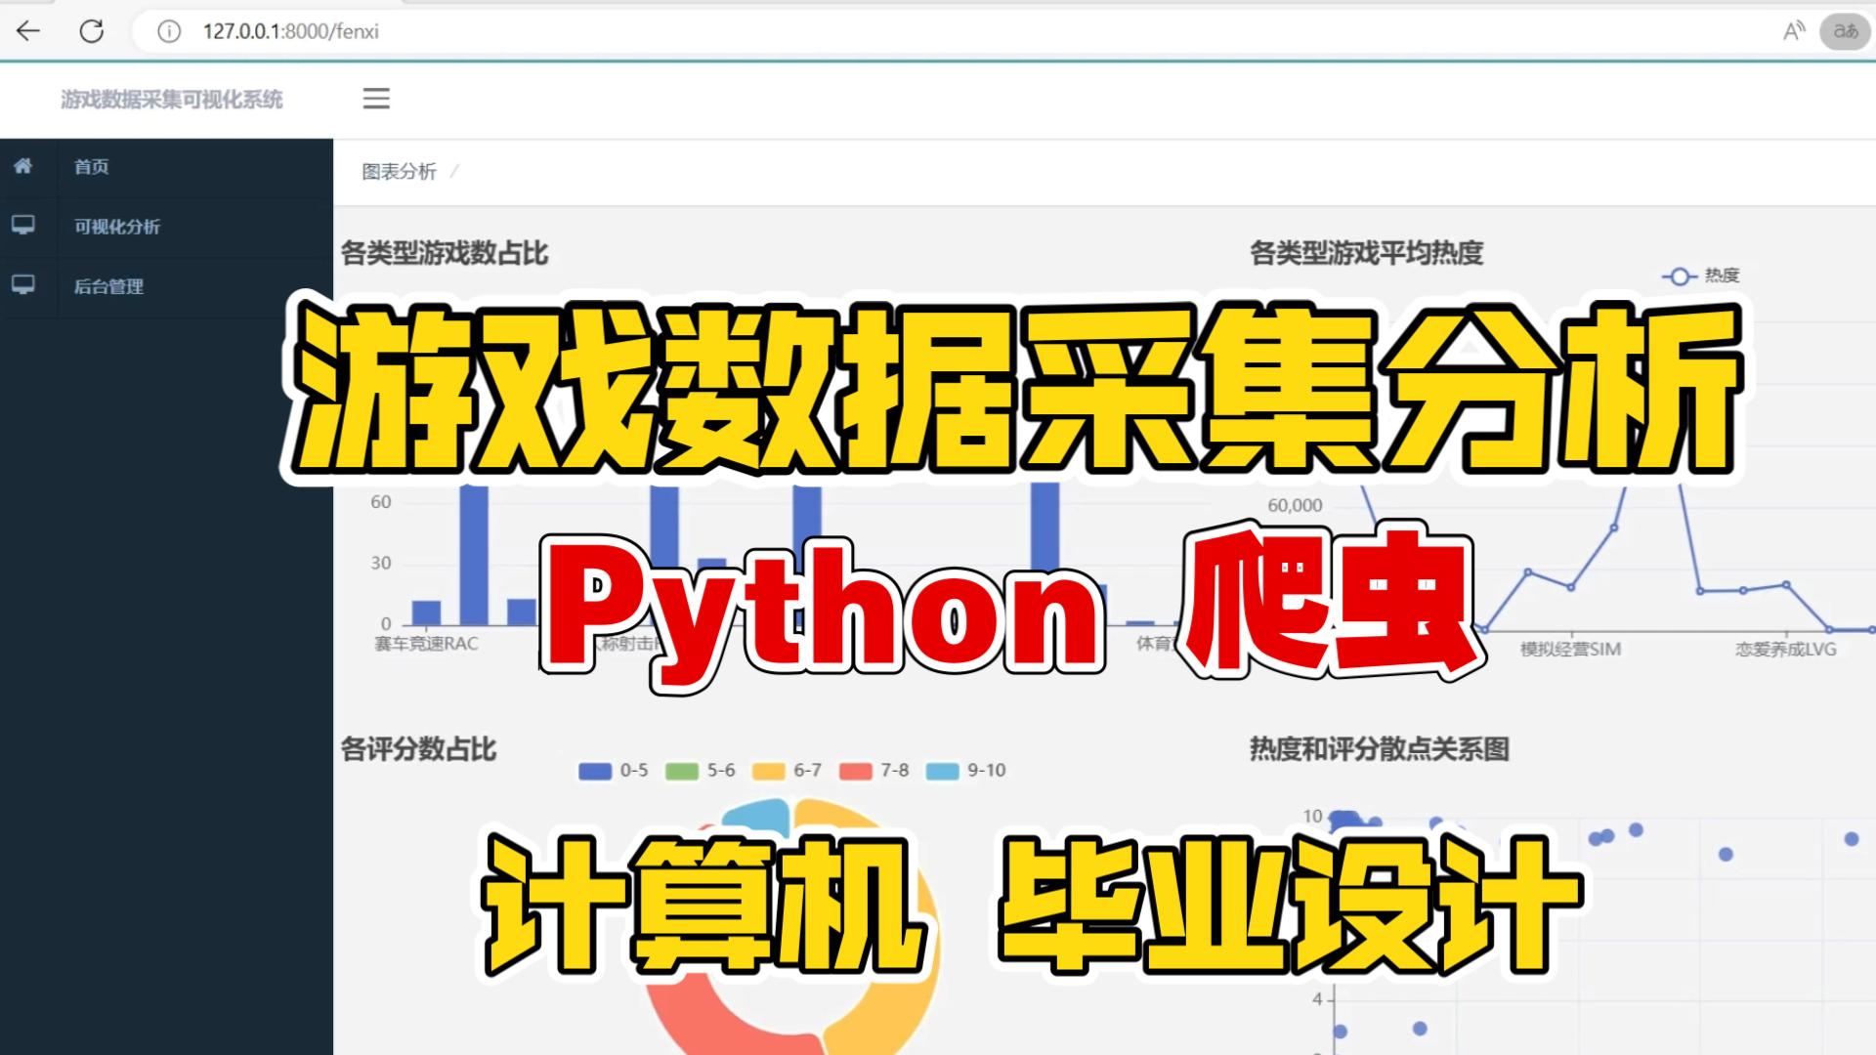This screenshot has height=1055, width=1876.
Task: Activate the read aloud icon in browser toolbar
Action: (x=1796, y=30)
